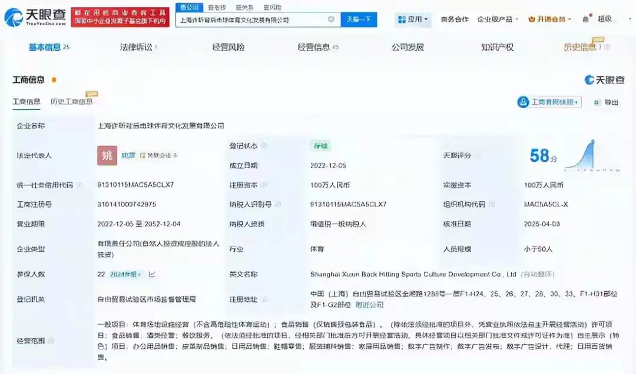
Task: Open the 企业级产品 dropdown menu
Action: click(498, 19)
